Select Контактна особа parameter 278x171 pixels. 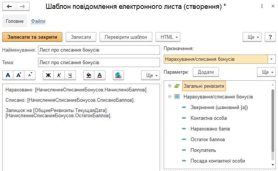pos(209,118)
